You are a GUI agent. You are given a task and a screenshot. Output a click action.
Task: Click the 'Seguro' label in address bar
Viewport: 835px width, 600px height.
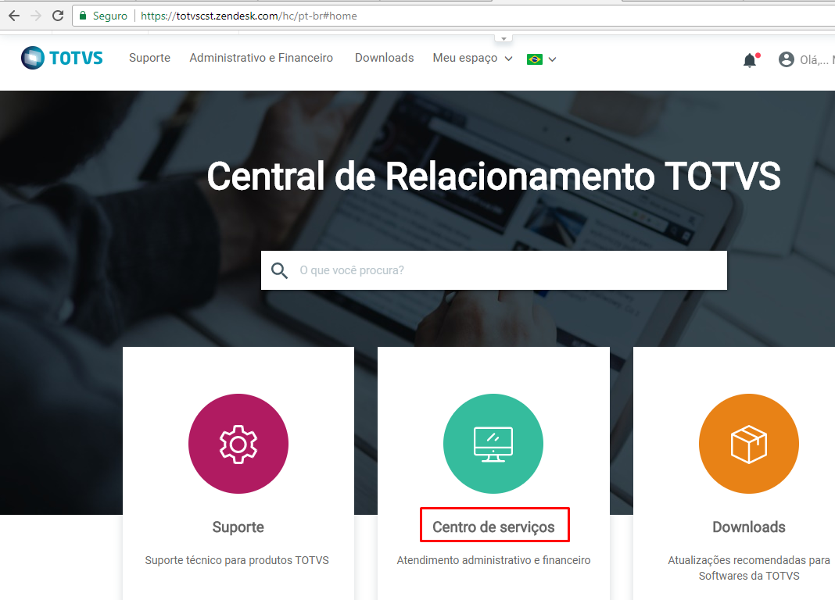pos(109,16)
